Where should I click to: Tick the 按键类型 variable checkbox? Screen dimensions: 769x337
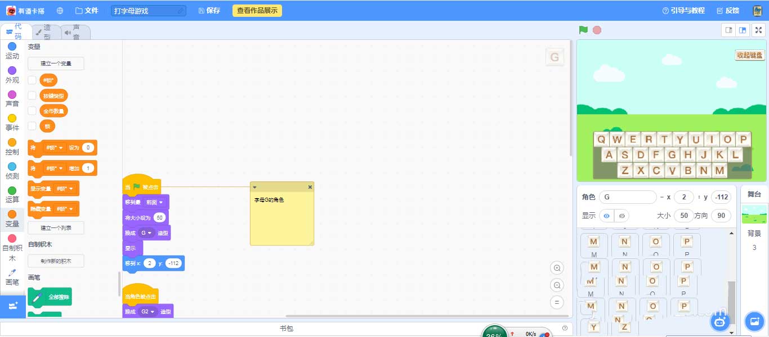coord(32,95)
